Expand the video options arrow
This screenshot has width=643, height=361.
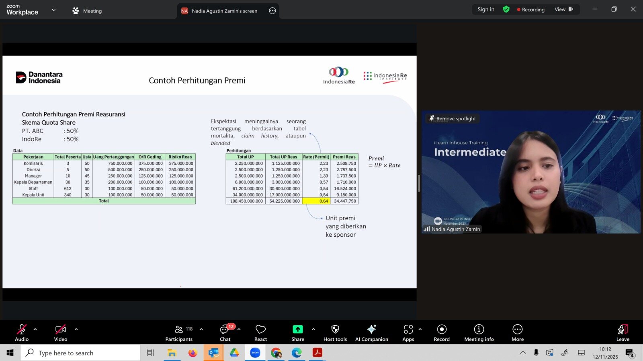pos(76,329)
